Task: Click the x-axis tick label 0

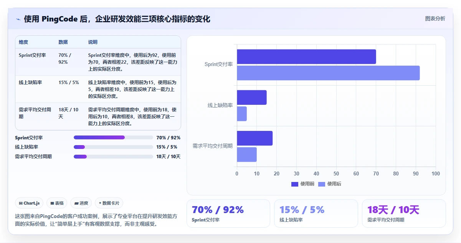Action: point(237,174)
